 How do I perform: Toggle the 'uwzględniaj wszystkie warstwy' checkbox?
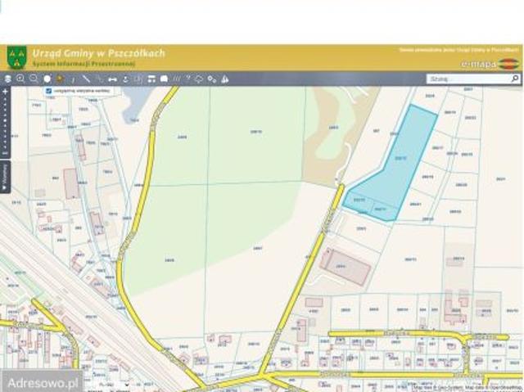[48, 91]
